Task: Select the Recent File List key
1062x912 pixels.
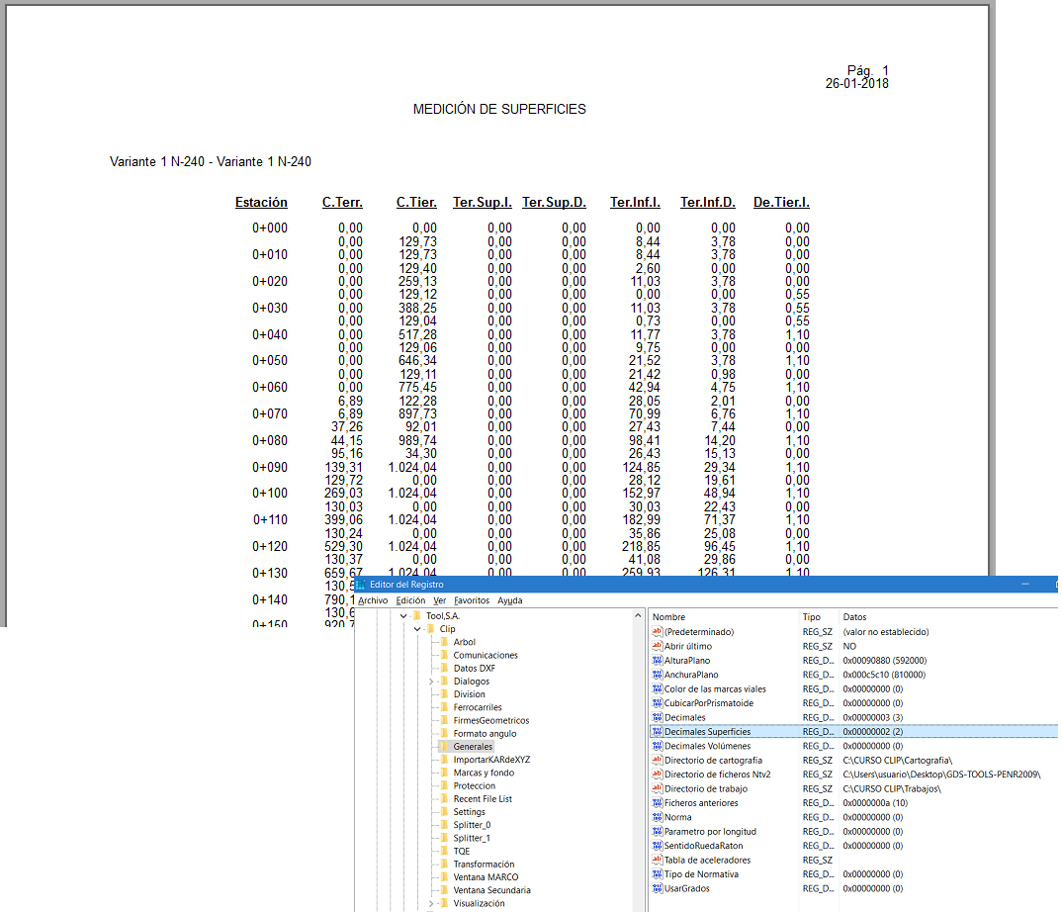Action: coord(483,799)
